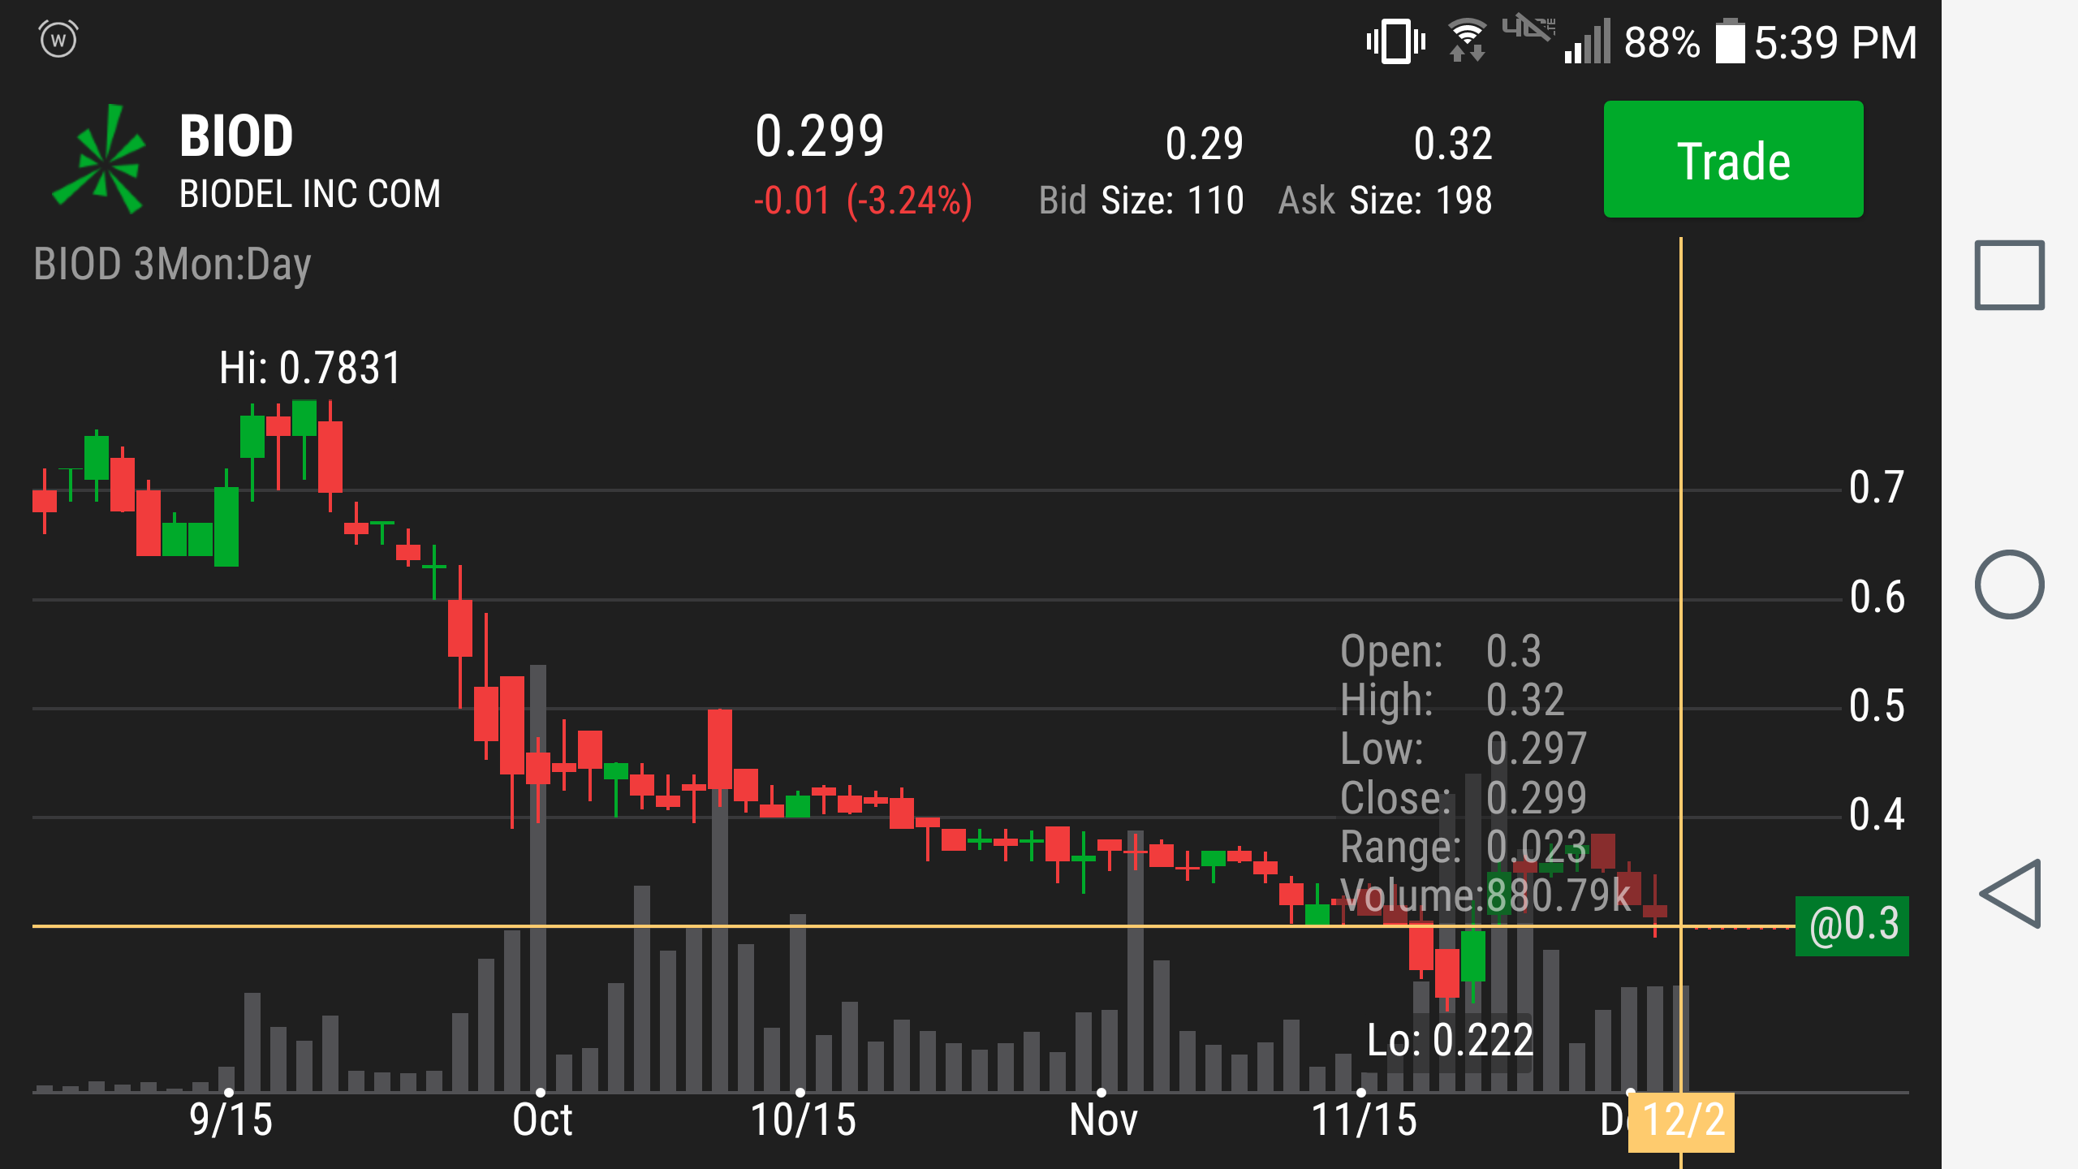Image resolution: width=2078 pixels, height=1169 pixels.
Task: Tap the BIOD ticker symbol title
Action: [x=236, y=136]
